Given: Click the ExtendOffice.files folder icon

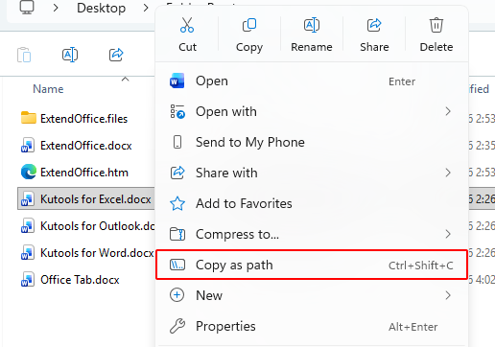Looking at the screenshot, I should click(29, 118).
